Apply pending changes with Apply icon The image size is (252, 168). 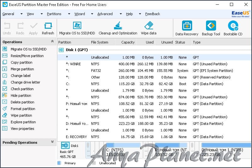point(33,28)
